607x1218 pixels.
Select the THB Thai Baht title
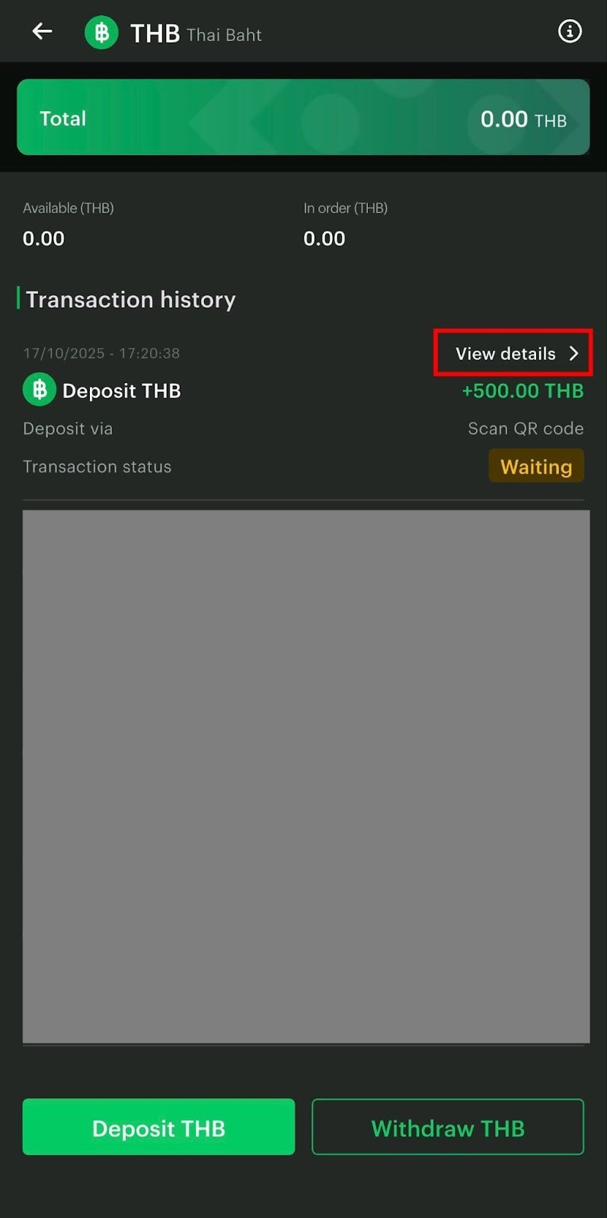[x=196, y=33]
